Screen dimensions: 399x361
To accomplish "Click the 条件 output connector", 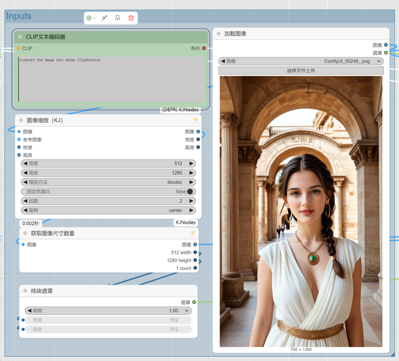I will pos(204,48).
